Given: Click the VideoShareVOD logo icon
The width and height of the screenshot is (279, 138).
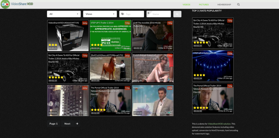Looking at the screenshot, I should (5, 4).
